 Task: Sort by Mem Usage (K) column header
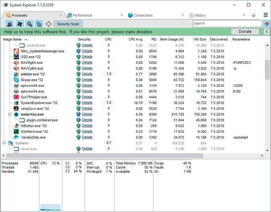click(172, 39)
